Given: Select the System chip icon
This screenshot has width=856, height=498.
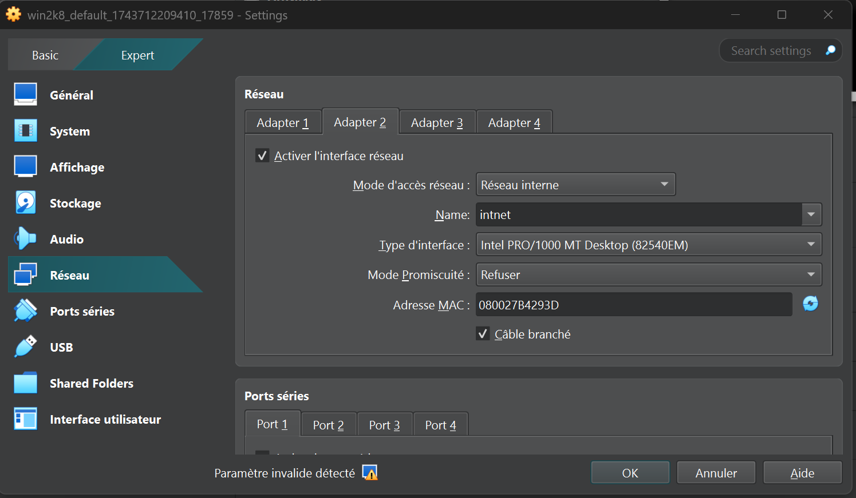Looking at the screenshot, I should point(26,131).
